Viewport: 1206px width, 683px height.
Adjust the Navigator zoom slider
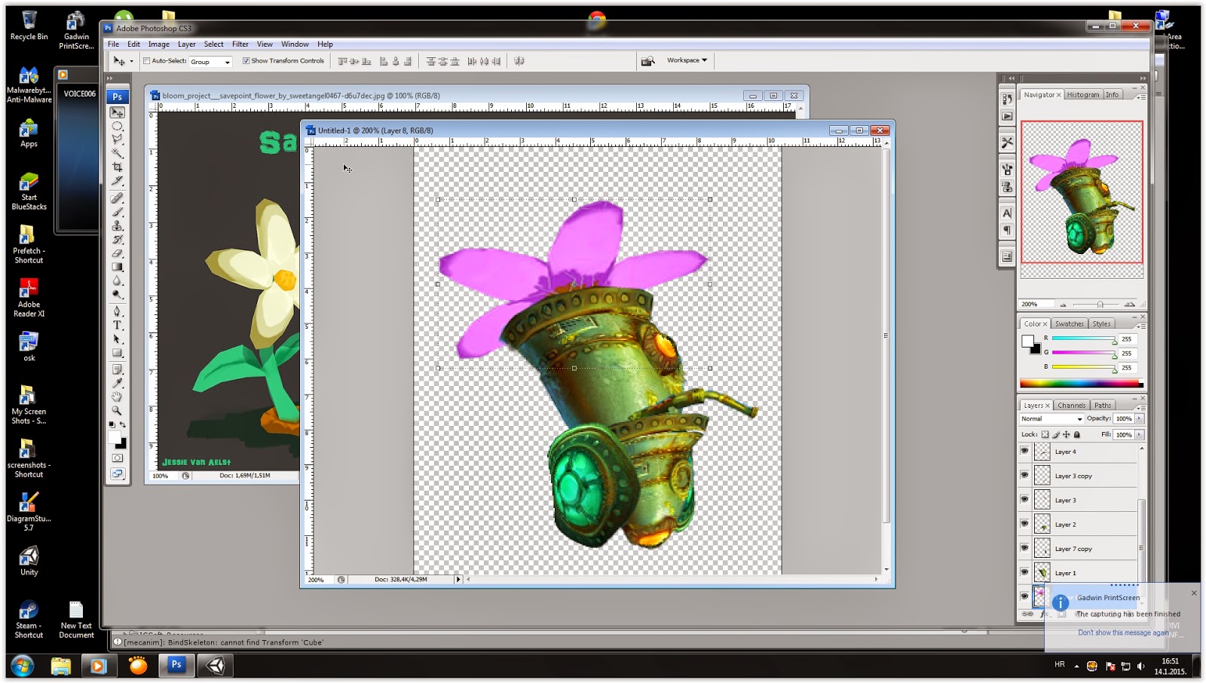click(x=1100, y=305)
